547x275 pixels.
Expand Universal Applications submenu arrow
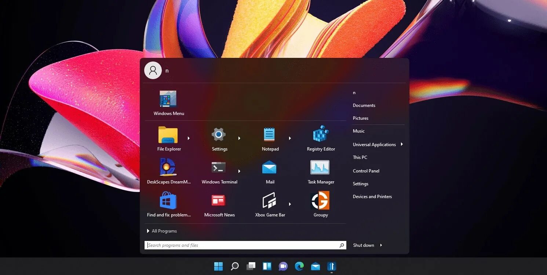[x=402, y=144]
